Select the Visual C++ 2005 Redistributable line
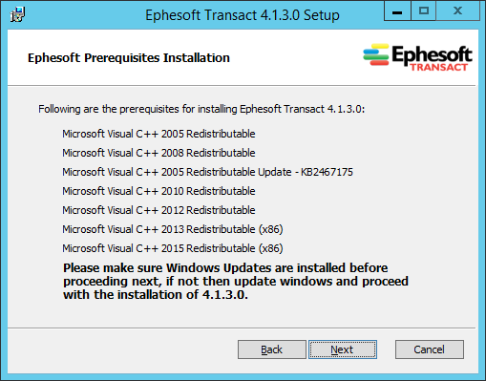The width and height of the screenshot is (486, 381). pyautogui.click(x=158, y=134)
